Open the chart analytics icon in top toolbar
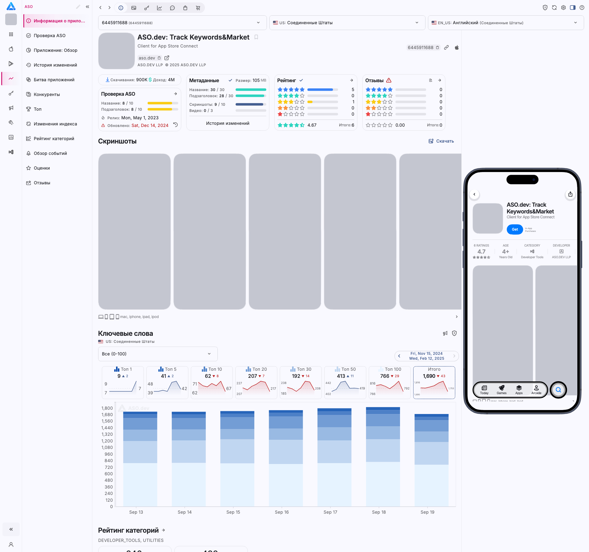 pos(160,8)
